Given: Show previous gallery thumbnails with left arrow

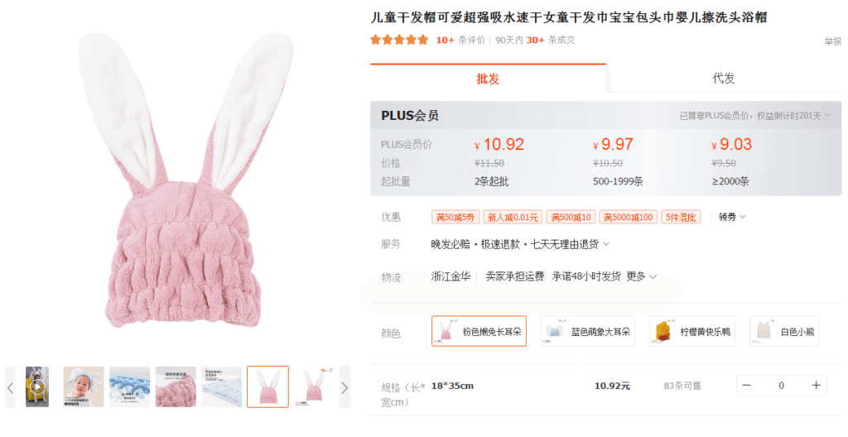Looking at the screenshot, I should point(10,387).
